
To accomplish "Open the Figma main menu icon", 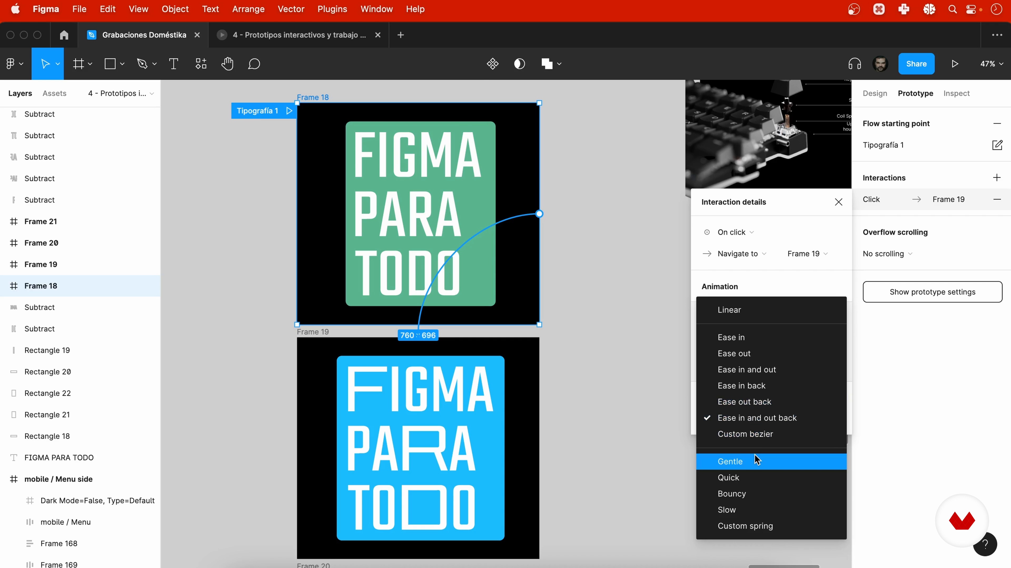I will 11,63.
